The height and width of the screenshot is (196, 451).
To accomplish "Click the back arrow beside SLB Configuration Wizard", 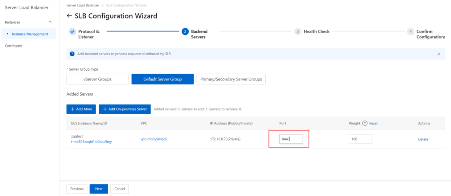I will (69, 16).
